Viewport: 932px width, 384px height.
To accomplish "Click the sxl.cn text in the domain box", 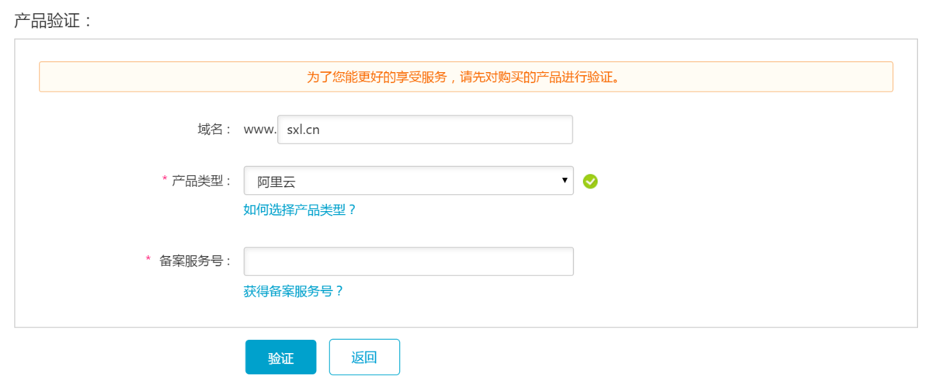I will (x=304, y=130).
